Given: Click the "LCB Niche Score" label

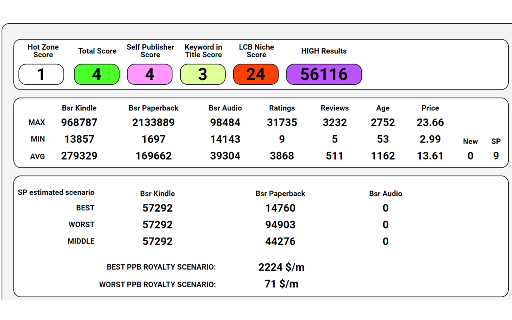Looking at the screenshot, I should [256, 51].
